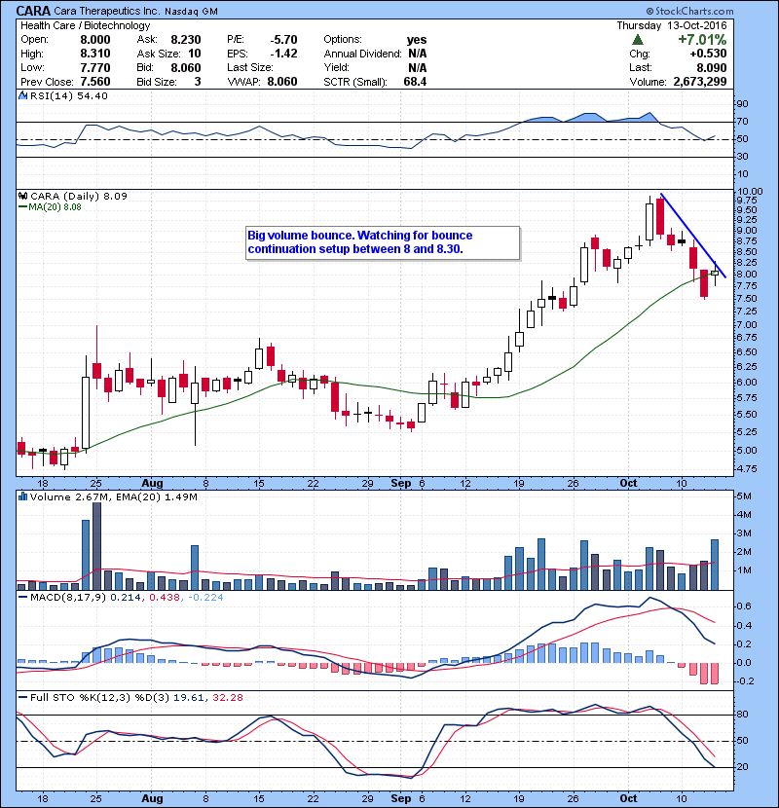Click the Health Care / Biotechnology sector text
This screenshot has width=779, height=808.
point(85,25)
